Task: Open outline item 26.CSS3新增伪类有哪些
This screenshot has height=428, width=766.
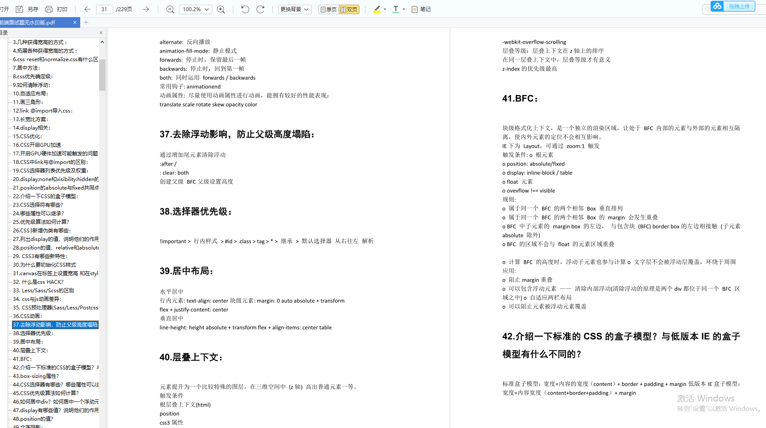Action: (x=42, y=230)
